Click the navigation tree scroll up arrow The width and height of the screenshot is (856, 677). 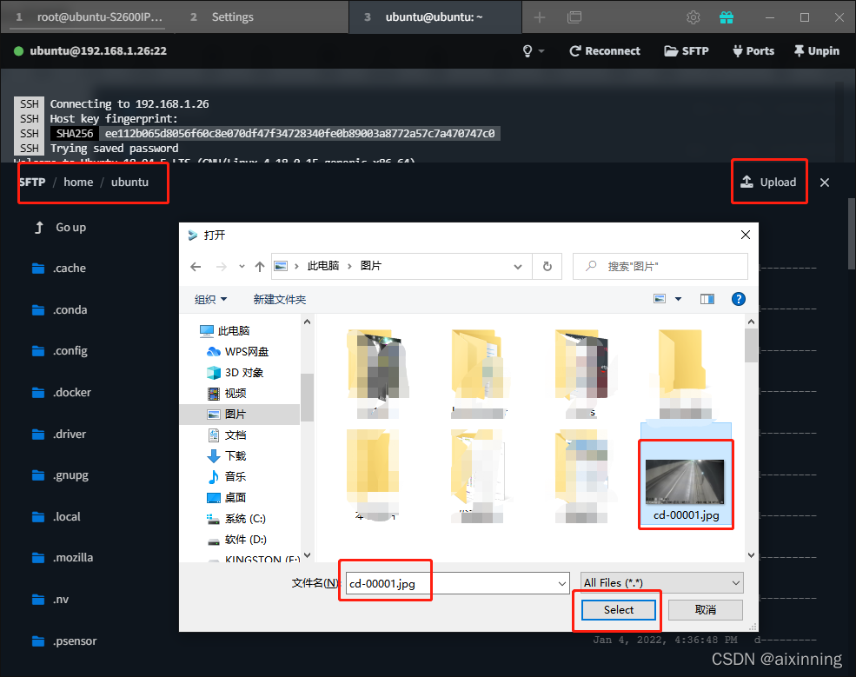307,322
